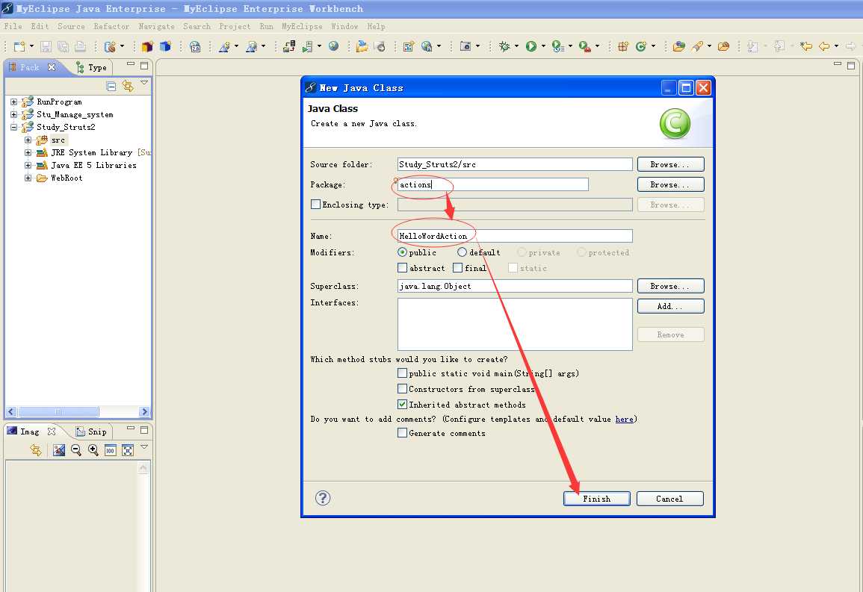The image size is (863, 592).
Task: Click the green New Java Class icon
Action: click(x=640, y=47)
